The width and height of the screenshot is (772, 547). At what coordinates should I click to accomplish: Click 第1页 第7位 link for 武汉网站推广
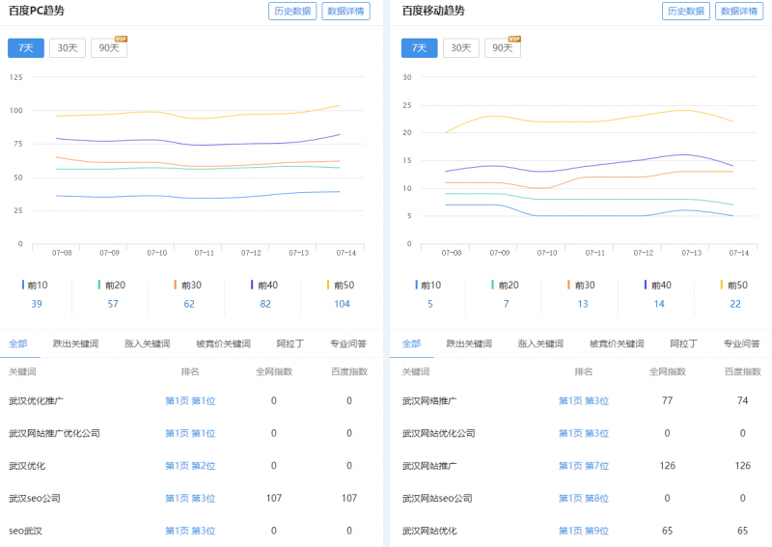584,466
